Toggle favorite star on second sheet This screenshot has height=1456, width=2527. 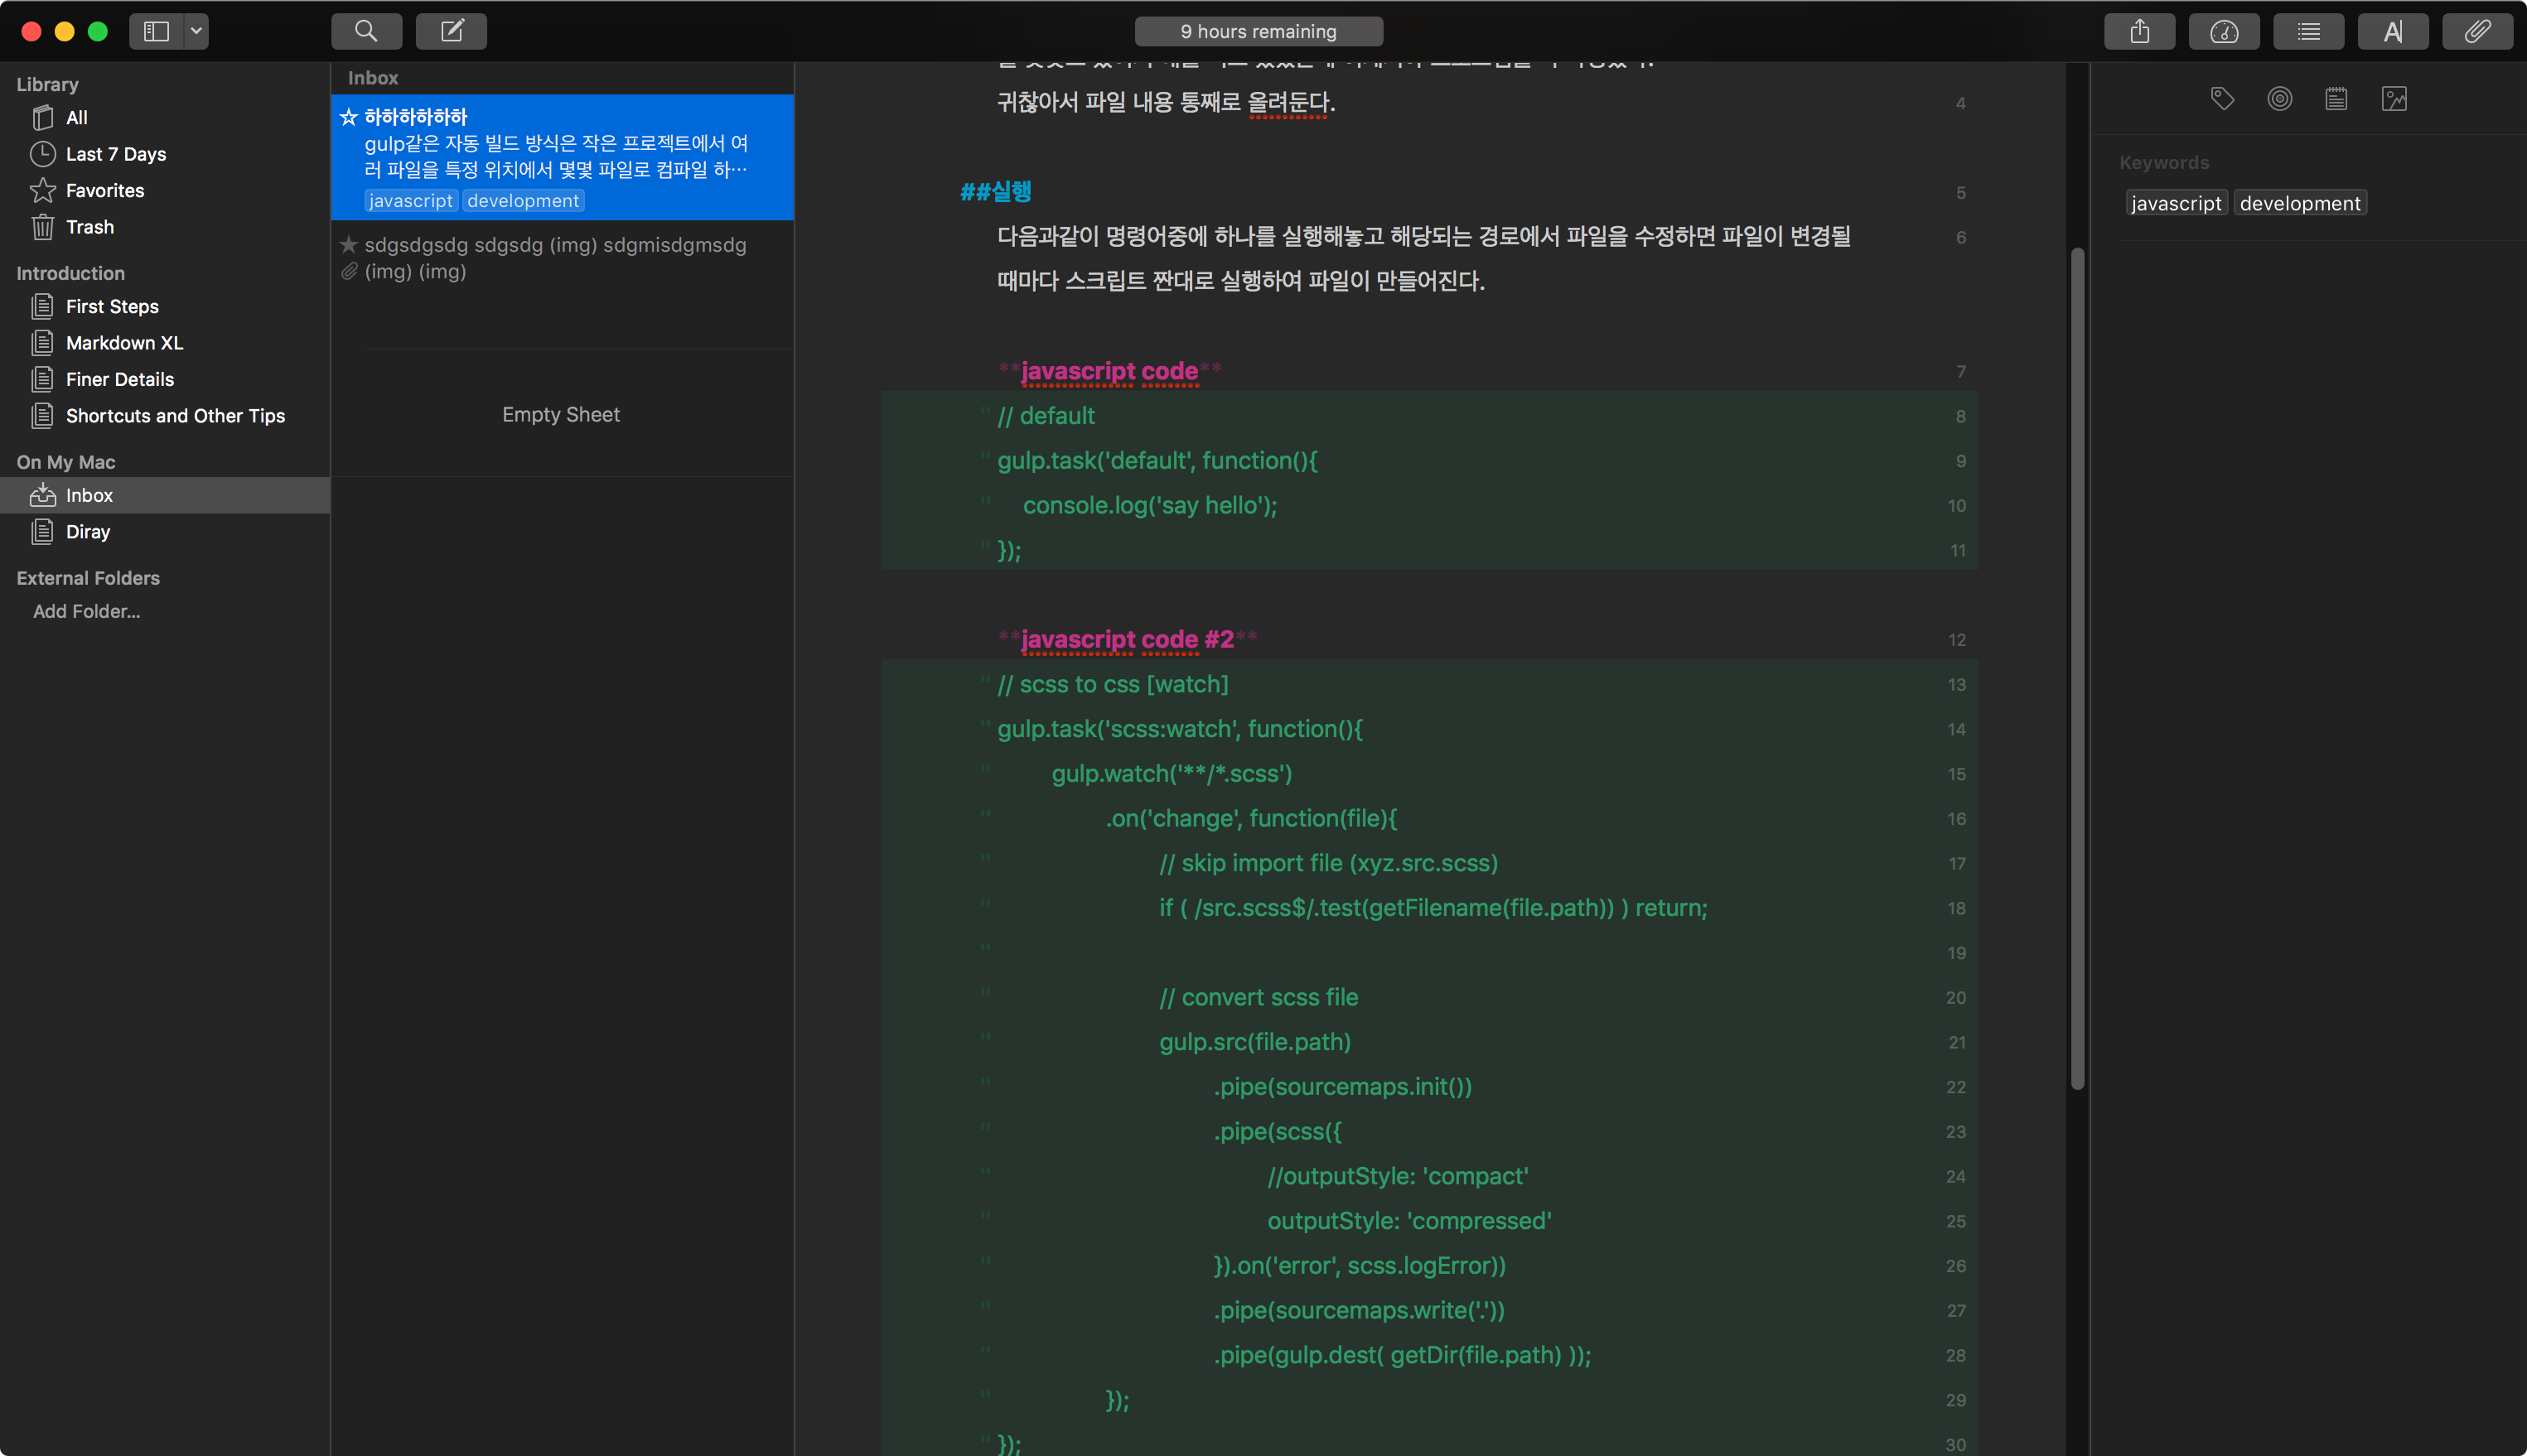348,244
